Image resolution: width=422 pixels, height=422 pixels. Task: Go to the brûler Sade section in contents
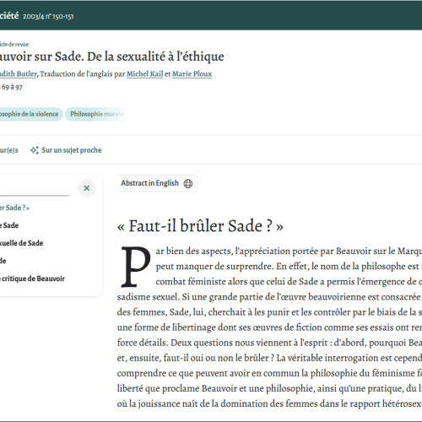tap(14, 208)
